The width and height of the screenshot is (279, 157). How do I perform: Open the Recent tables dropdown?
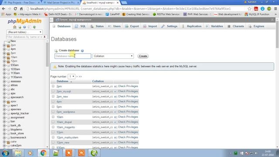(x=24, y=32)
